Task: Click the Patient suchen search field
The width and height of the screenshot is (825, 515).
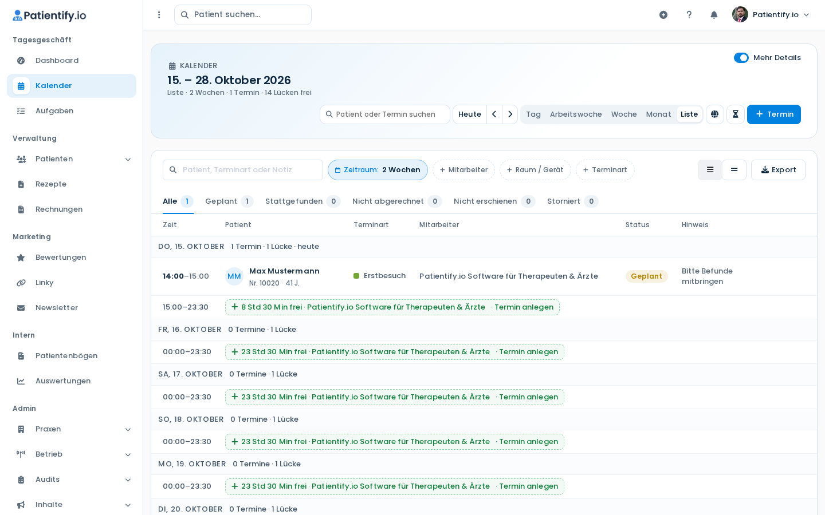Action: [x=243, y=15]
